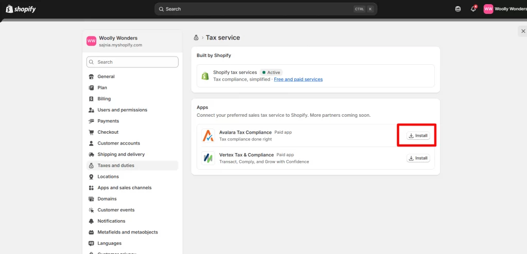Screen dimensions: 527x254
Task: Open Metafields and metaobjects
Action: click(132, 232)
